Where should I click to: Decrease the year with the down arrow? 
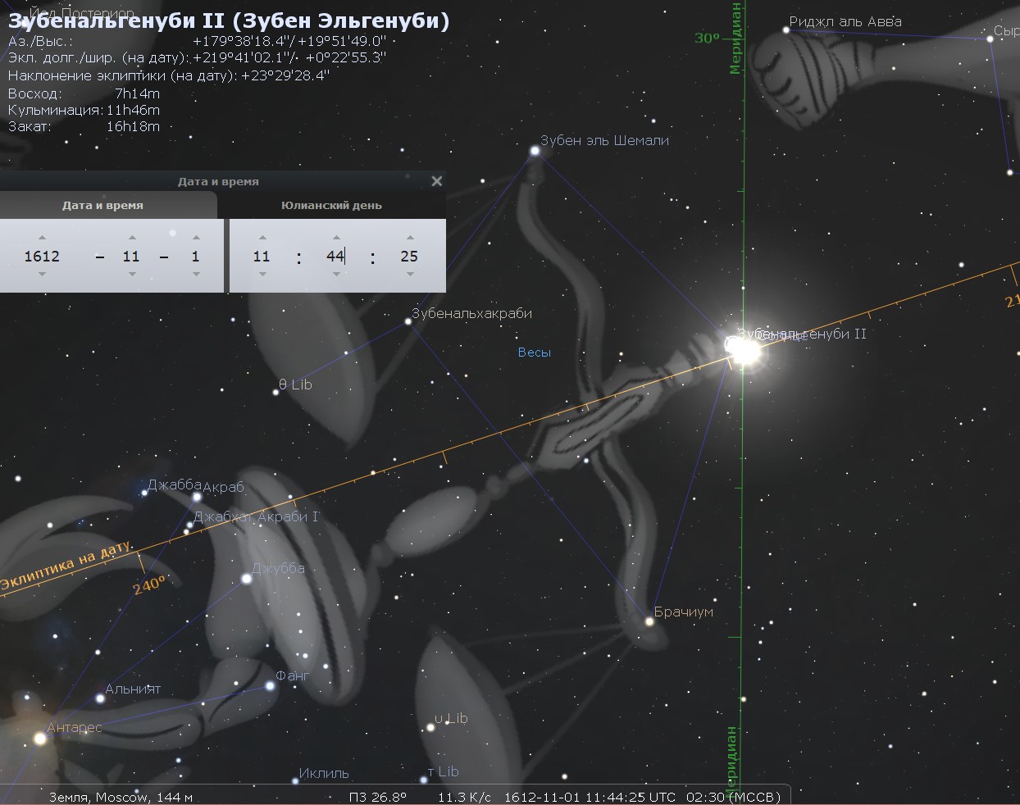tap(42, 275)
